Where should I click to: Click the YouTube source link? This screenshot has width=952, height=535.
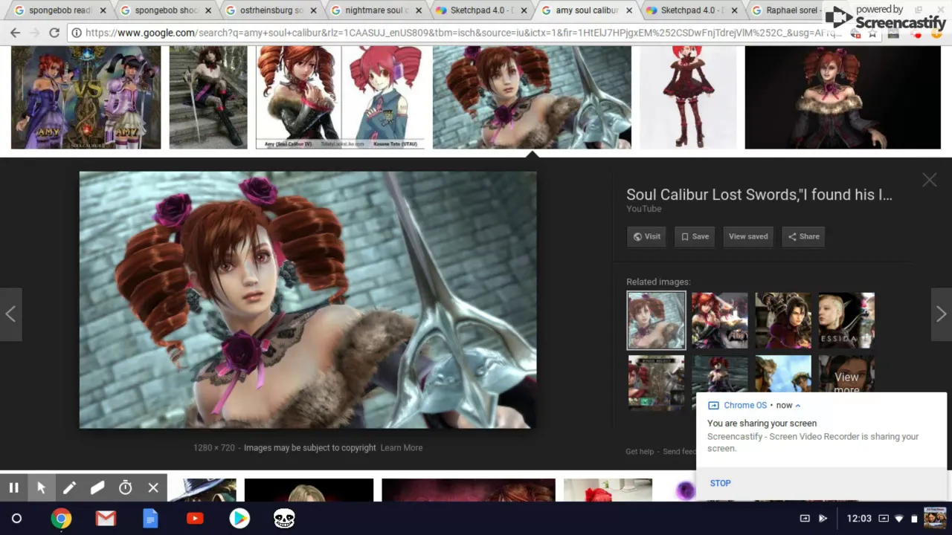click(643, 209)
